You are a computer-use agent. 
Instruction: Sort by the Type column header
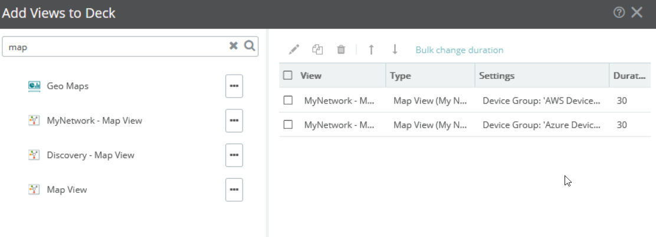[x=401, y=75]
